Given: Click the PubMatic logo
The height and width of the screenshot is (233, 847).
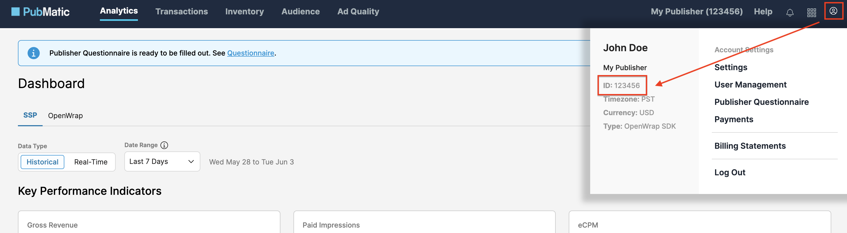Looking at the screenshot, I should [40, 12].
